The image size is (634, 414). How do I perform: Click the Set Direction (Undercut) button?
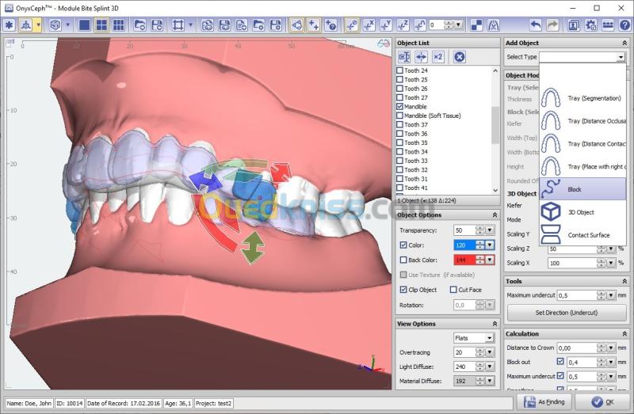566,313
